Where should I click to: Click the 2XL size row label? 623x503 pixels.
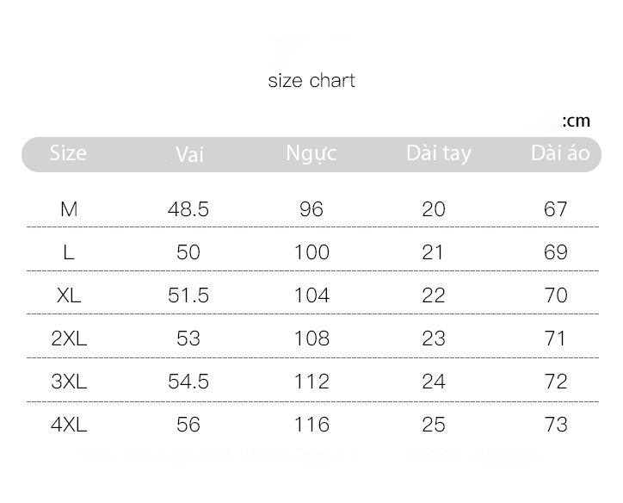click(x=69, y=338)
